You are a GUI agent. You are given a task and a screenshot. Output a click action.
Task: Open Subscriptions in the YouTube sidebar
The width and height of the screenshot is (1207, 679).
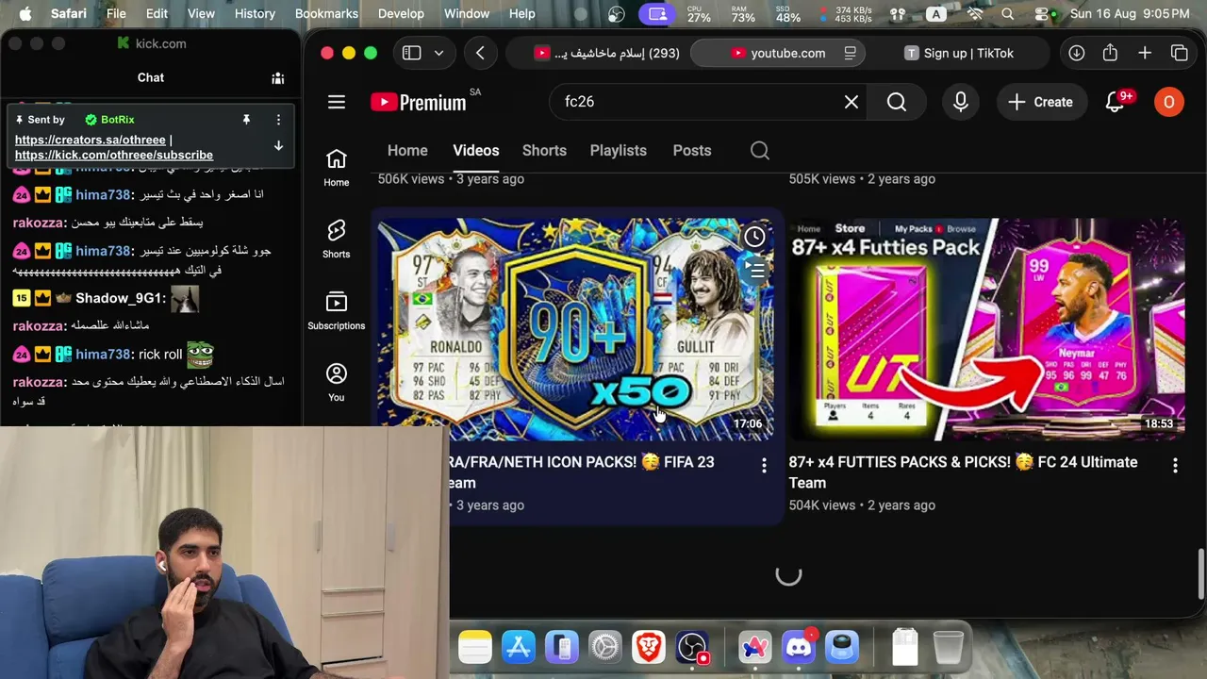coord(337,311)
